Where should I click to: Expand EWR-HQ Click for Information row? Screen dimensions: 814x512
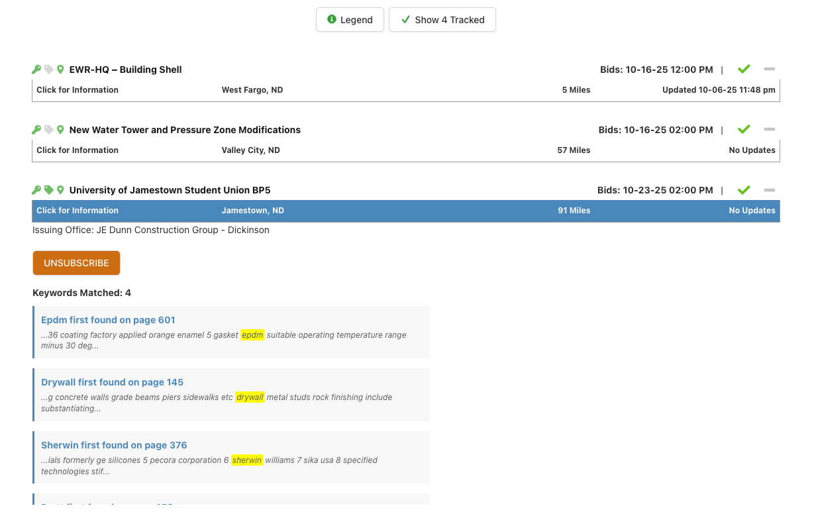pyautogui.click(x=77, y=90)
